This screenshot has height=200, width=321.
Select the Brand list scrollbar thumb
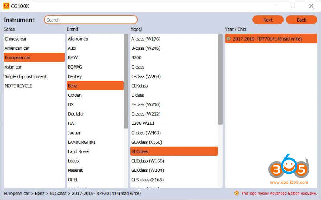tap(126, 81)
